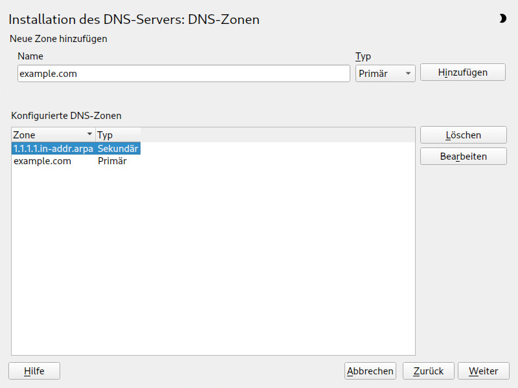518x388 pixels.
Task: Delete the zone using Löschen
Action: tap(463, 135)
